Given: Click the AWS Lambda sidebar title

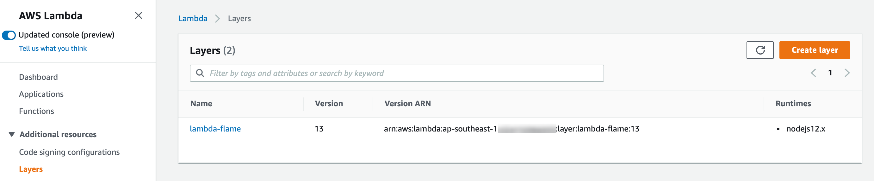Looking at the screenshot, I should point(51,15).
